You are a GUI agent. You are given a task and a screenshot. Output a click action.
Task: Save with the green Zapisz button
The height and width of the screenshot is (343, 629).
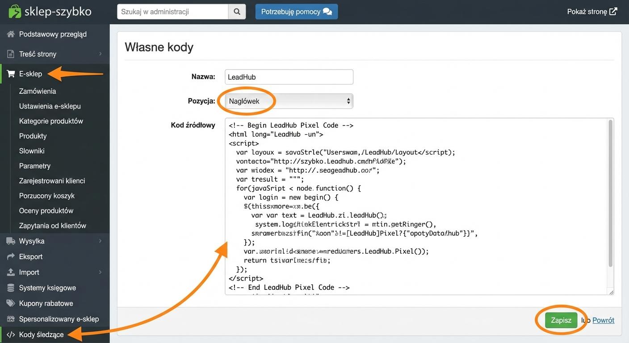(x=561, y=320)
